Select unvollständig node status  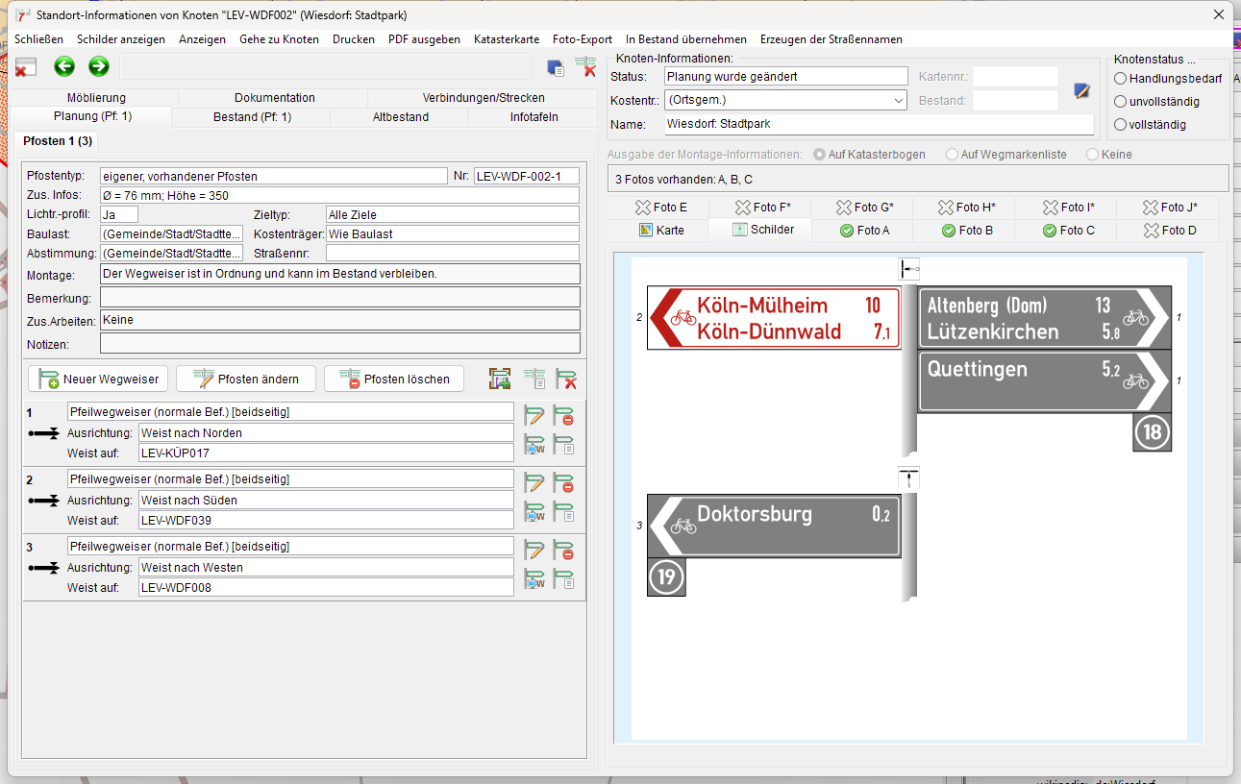1156,102
